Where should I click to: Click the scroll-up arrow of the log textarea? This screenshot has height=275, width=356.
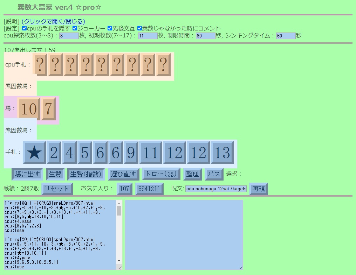pyautogui.click(x=119, y=203)
